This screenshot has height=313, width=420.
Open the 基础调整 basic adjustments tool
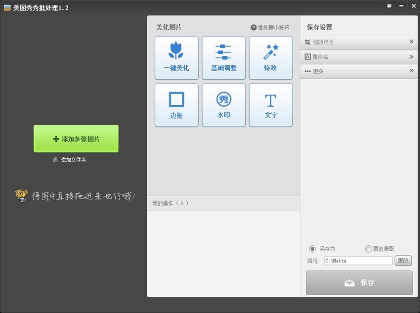click(x=224, y=57)
